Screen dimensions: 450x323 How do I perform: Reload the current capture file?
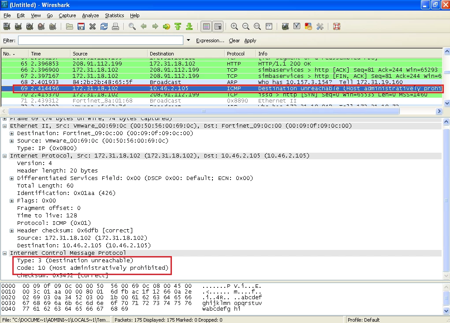(104, 27)
